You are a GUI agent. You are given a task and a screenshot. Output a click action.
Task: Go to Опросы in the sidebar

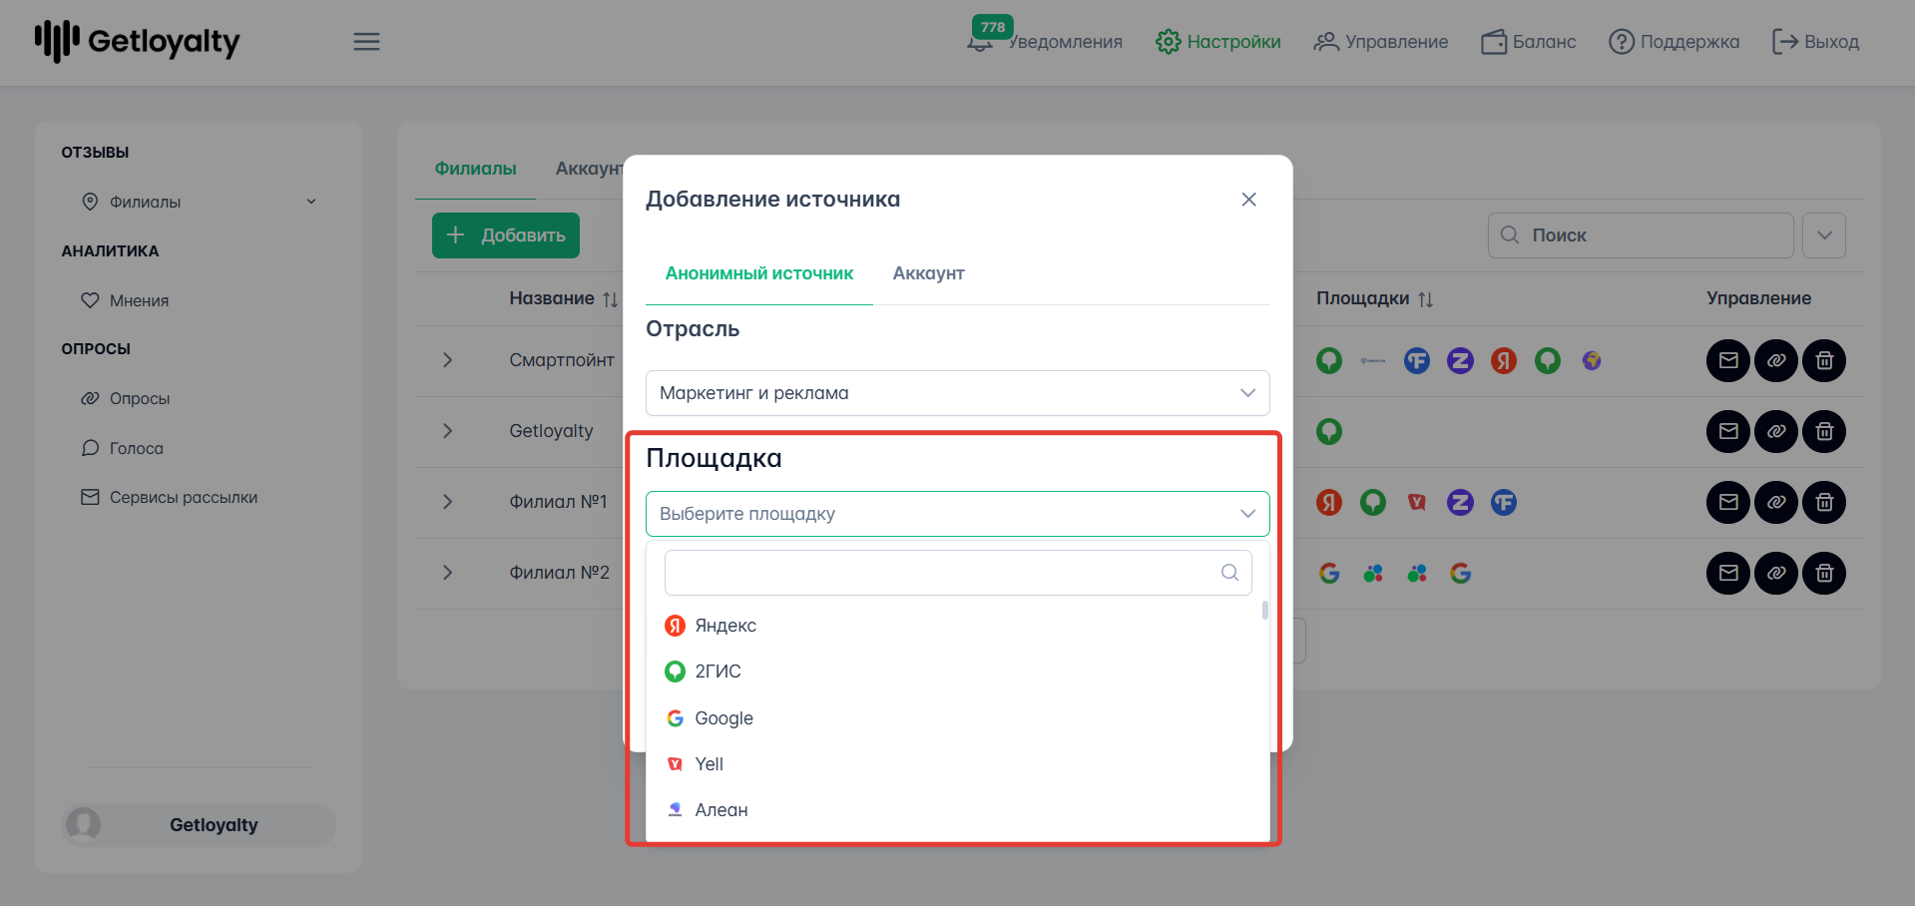126,398
